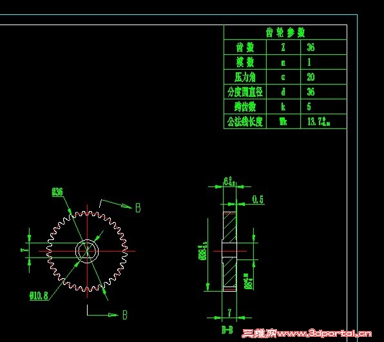Click the 'k' symbol cell

[283, 106]
